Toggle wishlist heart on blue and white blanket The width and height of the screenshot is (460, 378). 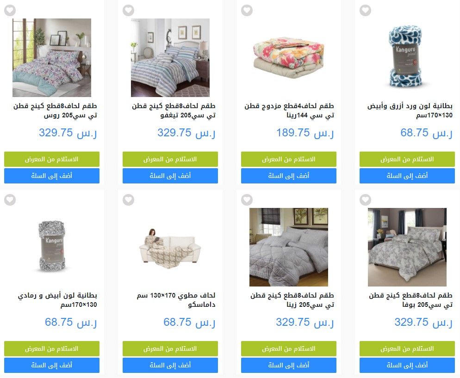(365, 11)
